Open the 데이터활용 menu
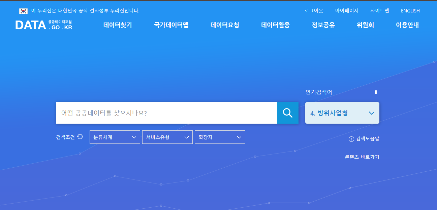 pyautogui.click(x=275, y=25)
